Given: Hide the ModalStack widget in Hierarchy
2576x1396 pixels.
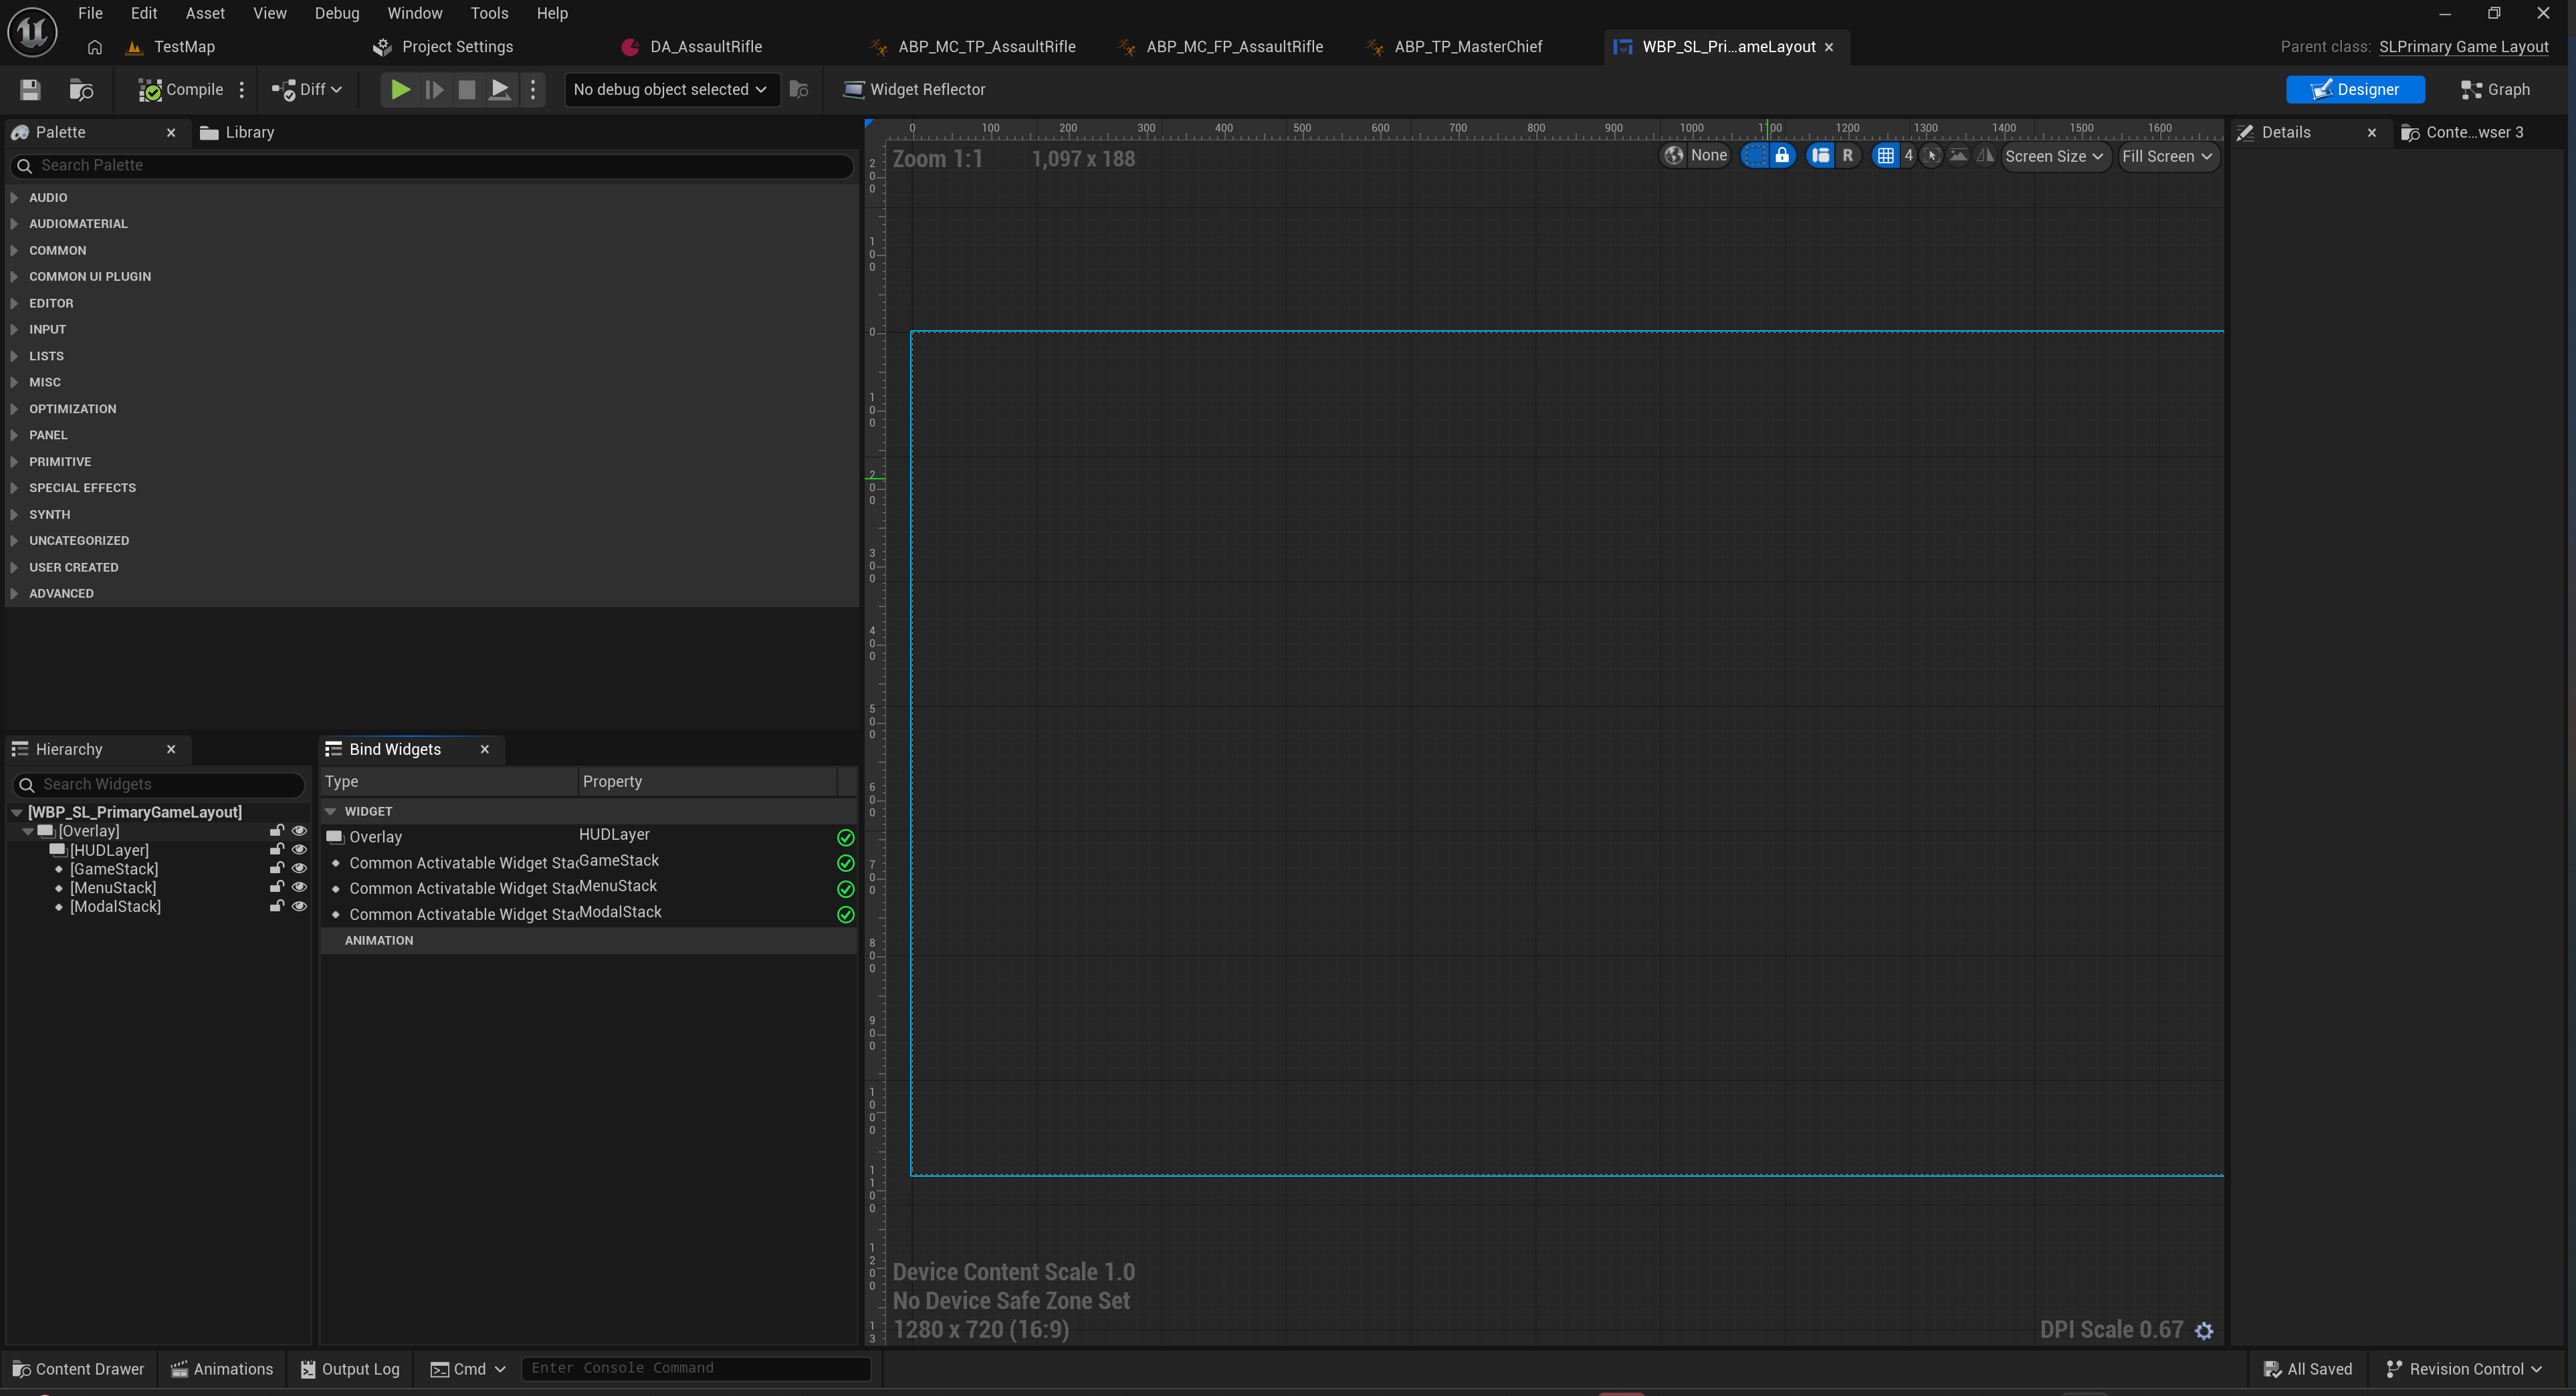Looking at the screenshot, I should (x=299, y=907).
